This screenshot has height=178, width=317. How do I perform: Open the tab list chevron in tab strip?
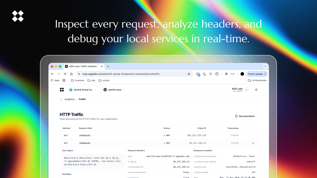[265, 66]
